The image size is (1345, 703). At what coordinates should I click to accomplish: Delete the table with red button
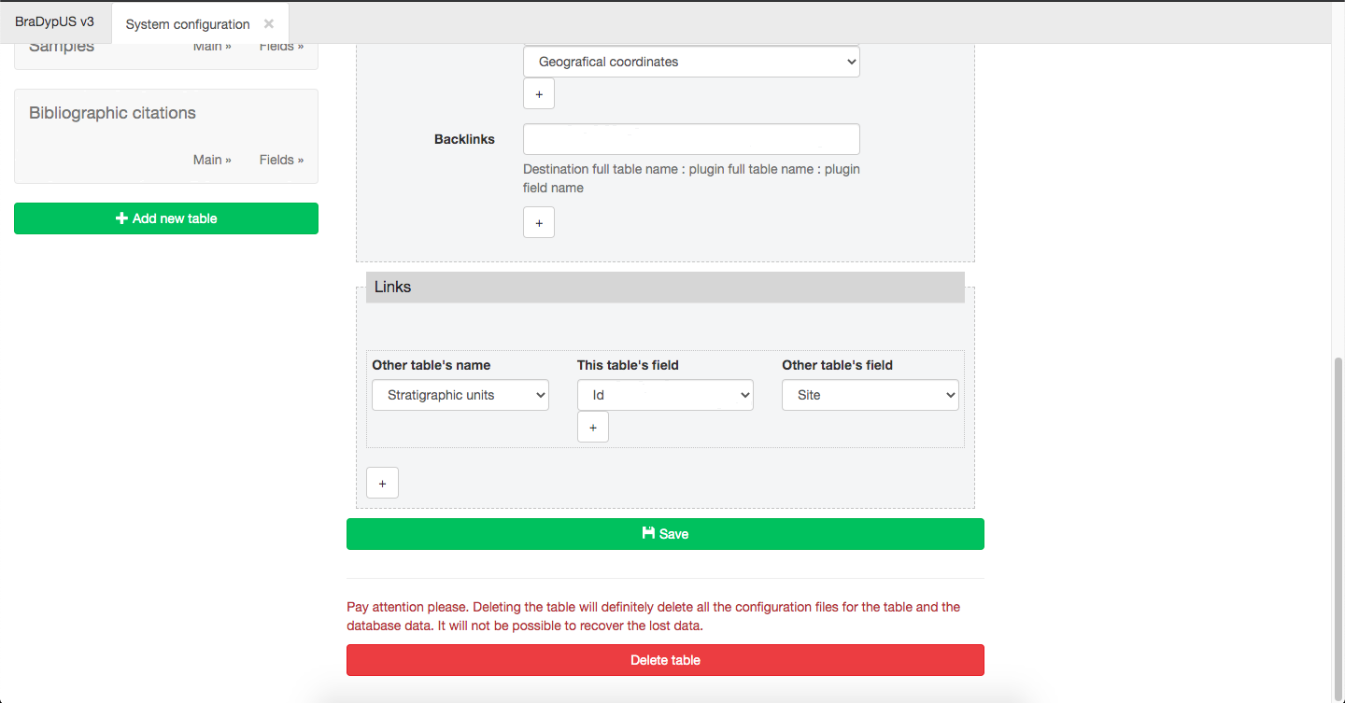point(665,660)
